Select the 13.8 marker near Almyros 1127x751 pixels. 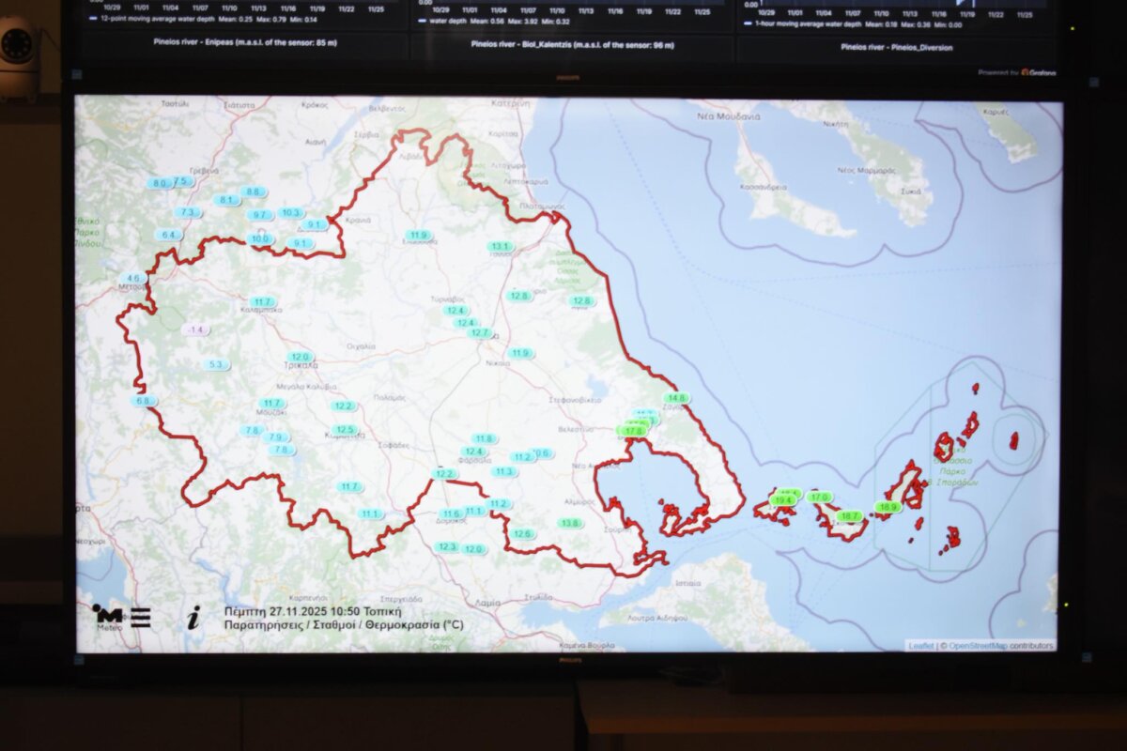(570, 523)
